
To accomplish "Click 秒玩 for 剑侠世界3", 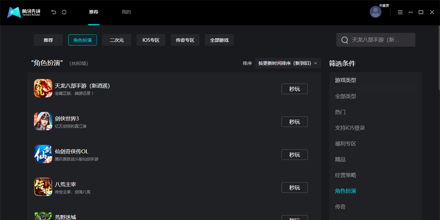I will pyautogui.click(x=295, y=122).
